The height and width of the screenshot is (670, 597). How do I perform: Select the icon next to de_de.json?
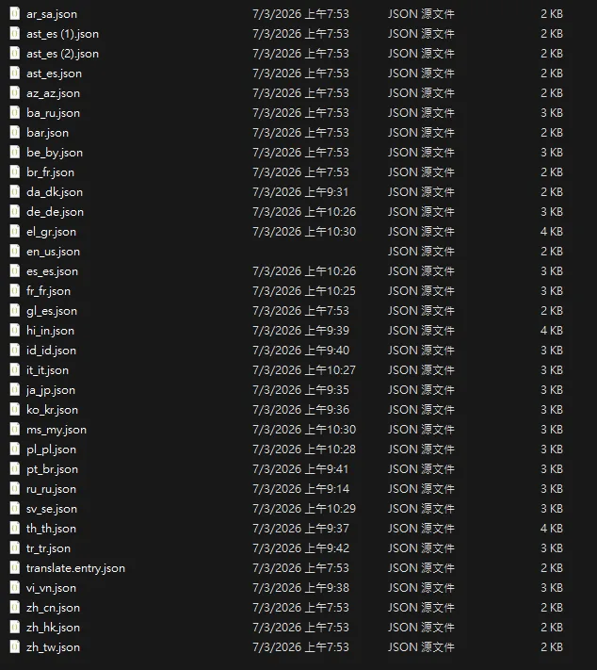pyautogui.click(x=15, y=211)
